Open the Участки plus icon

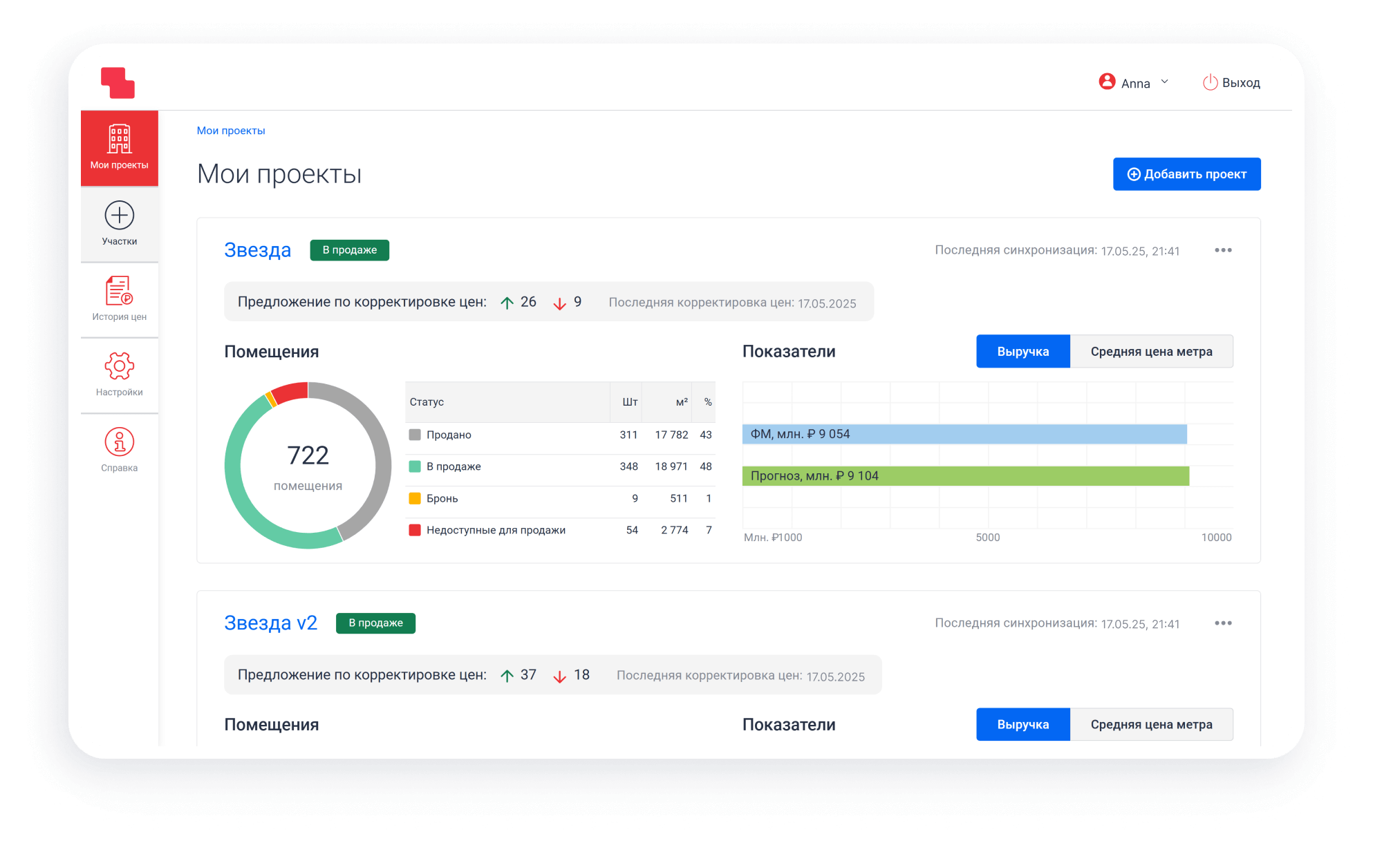click(120, 216)
